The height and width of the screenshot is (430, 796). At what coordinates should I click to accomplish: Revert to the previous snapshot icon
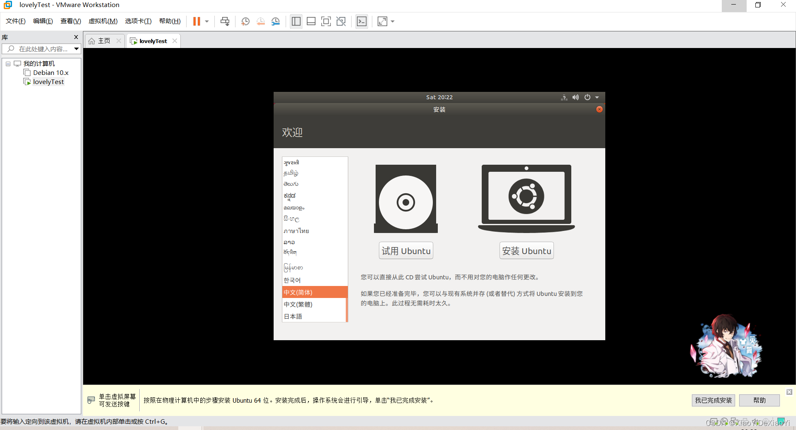pos(260,21)
